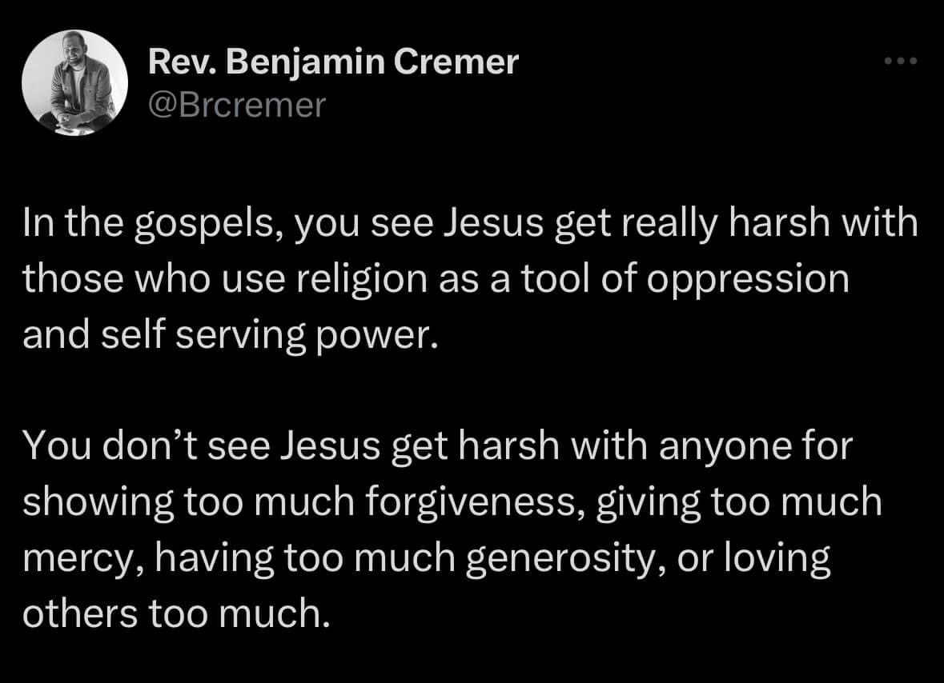Screen dimensions: 944x683
Task: Click the word "showing" in the tweet
Action: coord(97,501)
